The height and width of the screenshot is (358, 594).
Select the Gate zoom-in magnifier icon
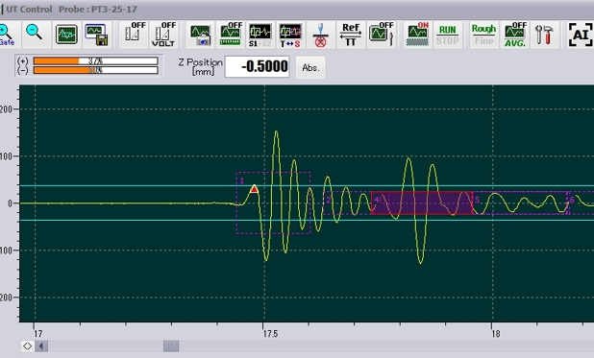tap(8, 35)
